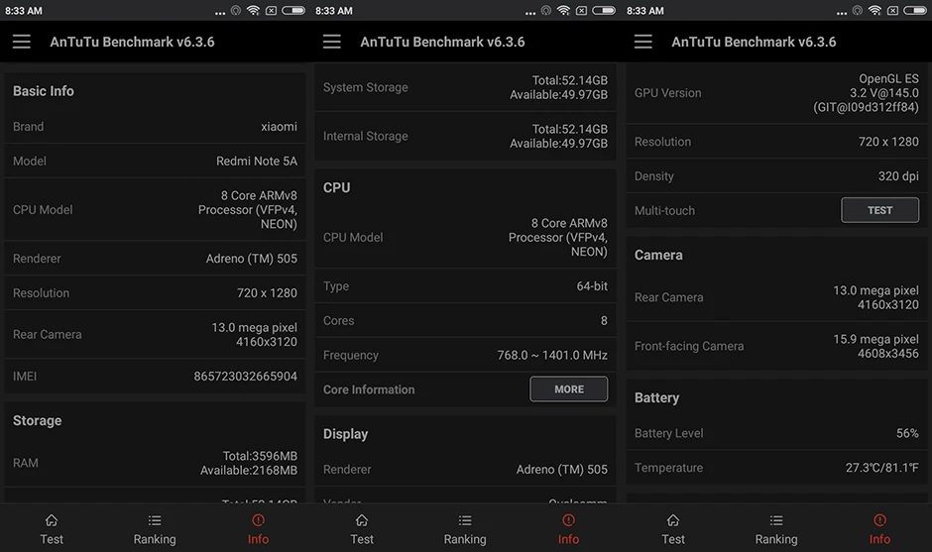Tap Front-facing Camera 15.9 mega pixel row
The height and width of the screenshot is (552, 932).
tap(776, 347)
